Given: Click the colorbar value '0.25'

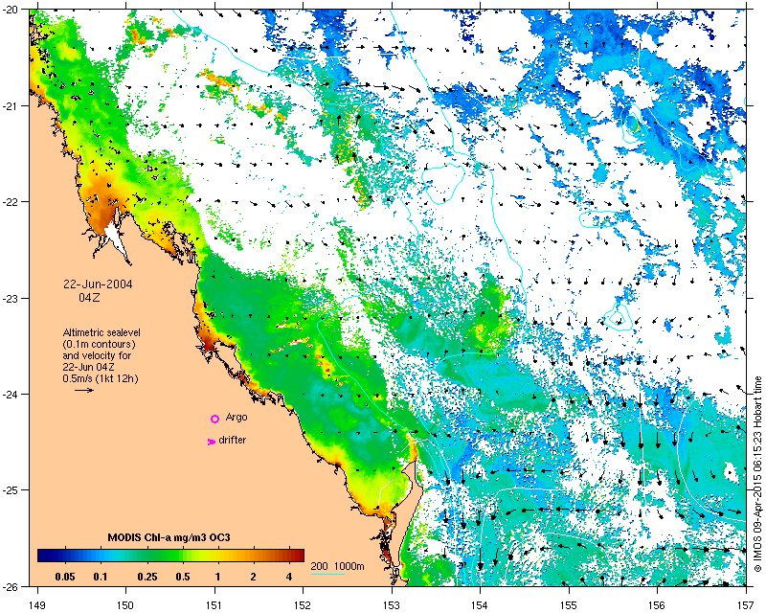Looking at the screenshot, I should point(147,577).
